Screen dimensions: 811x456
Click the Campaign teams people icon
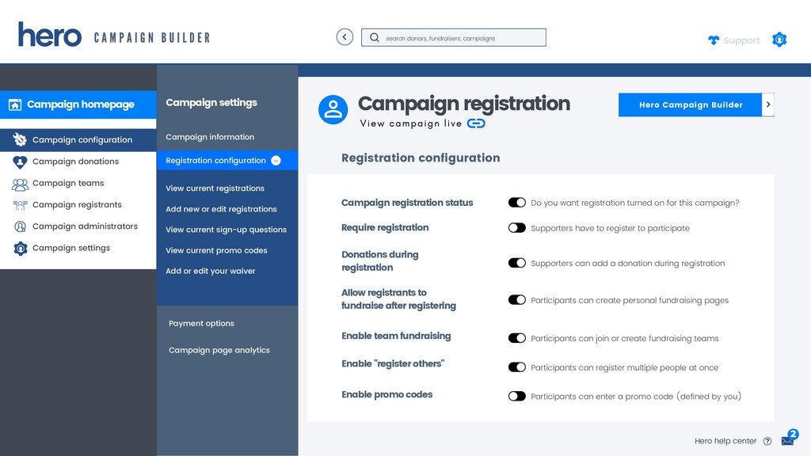pos(20,184)
